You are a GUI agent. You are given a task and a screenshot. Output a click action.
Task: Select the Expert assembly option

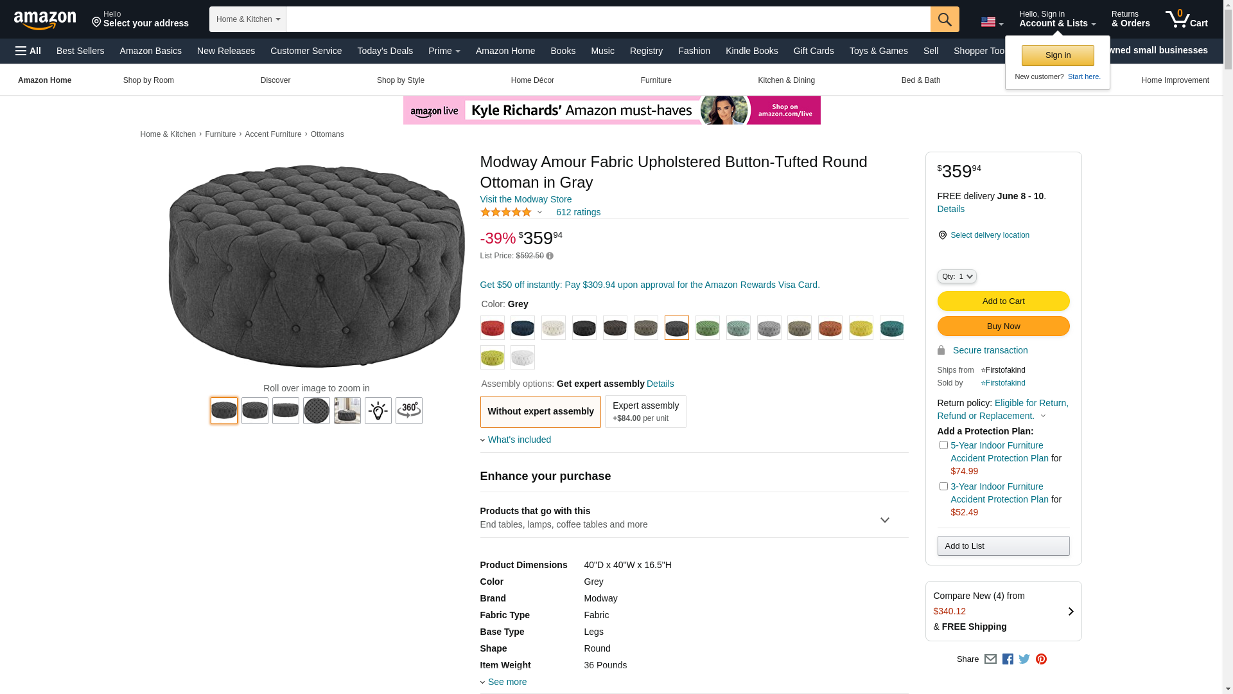pyautogui.click(x=645, y=411)
